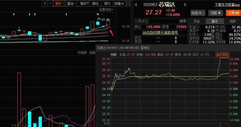Click DK点自动提示涨跌信号 link
The width and height of the screenshot is (241, 127).
160,33
